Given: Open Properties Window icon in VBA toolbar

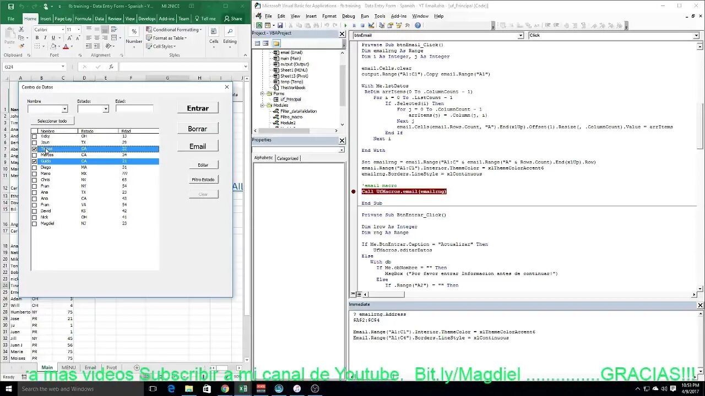Looking at the screenshot, I should (391, 25).
